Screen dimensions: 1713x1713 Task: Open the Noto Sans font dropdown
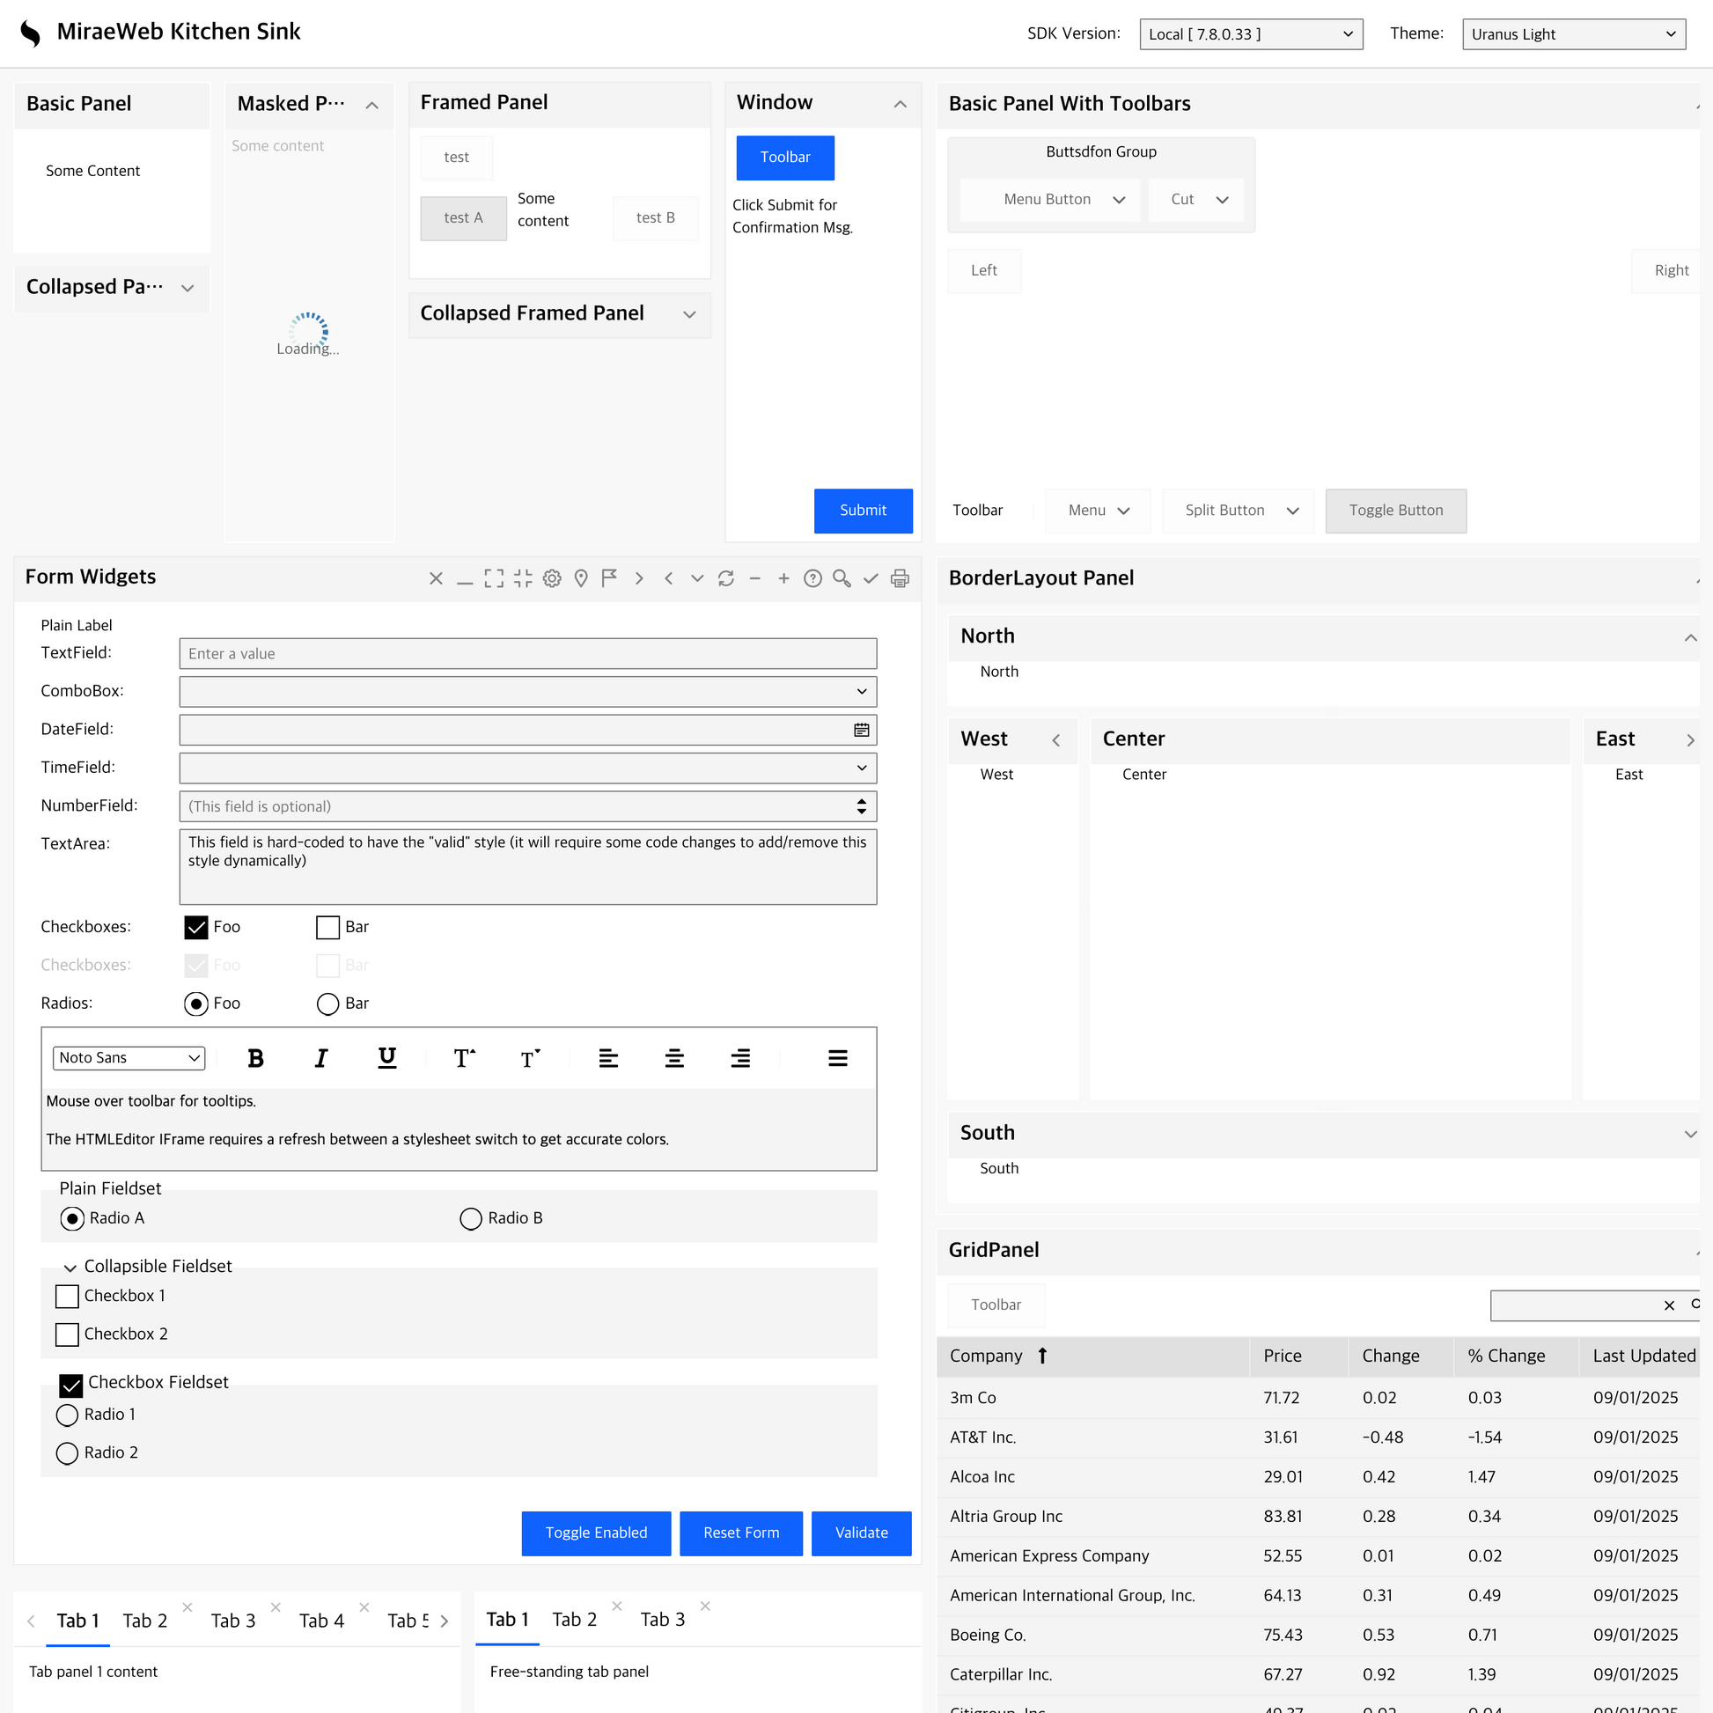[129, 1058]
